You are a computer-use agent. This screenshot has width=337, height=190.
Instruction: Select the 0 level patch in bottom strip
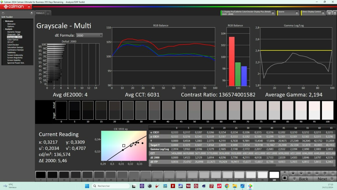click(x=41, y=176)
